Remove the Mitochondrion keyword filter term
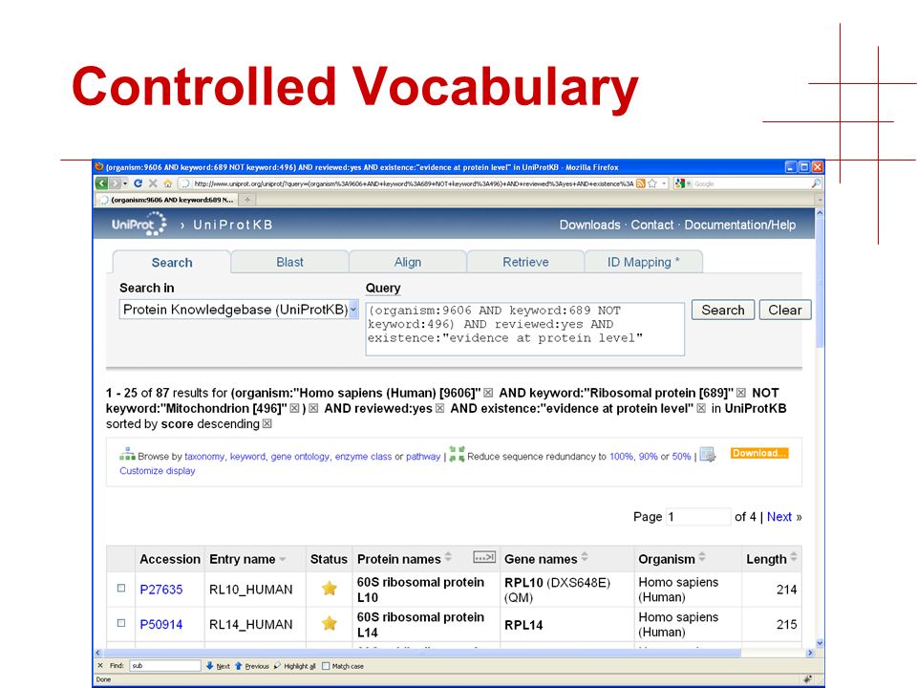 point(295,408)
